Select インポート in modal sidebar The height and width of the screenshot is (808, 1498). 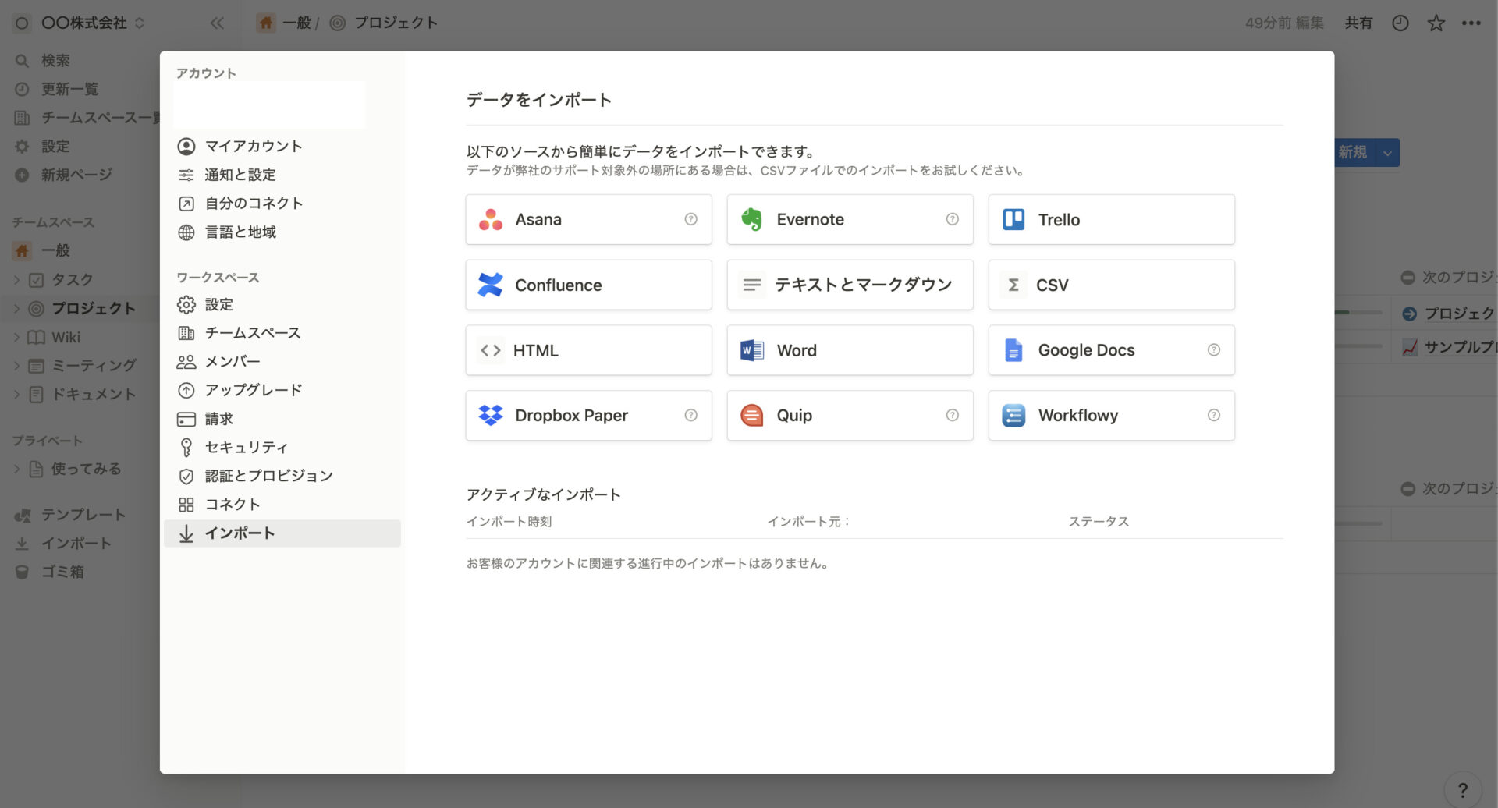[282, 533]
